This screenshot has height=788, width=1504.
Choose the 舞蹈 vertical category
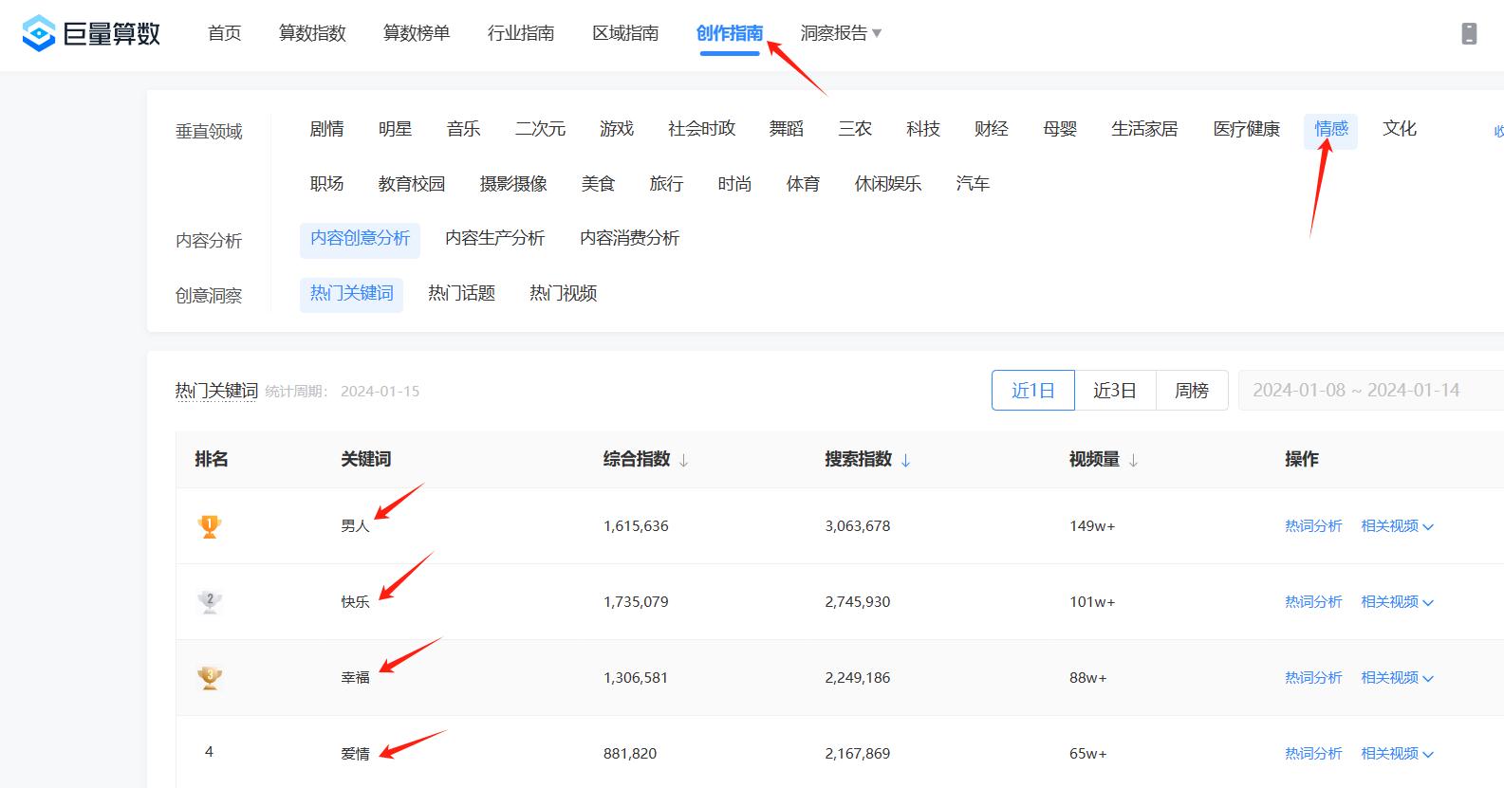786,129
